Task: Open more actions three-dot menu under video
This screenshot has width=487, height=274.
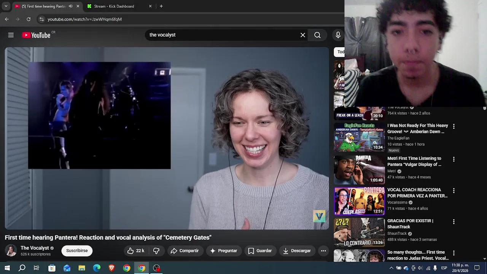Action: (323, 251)
